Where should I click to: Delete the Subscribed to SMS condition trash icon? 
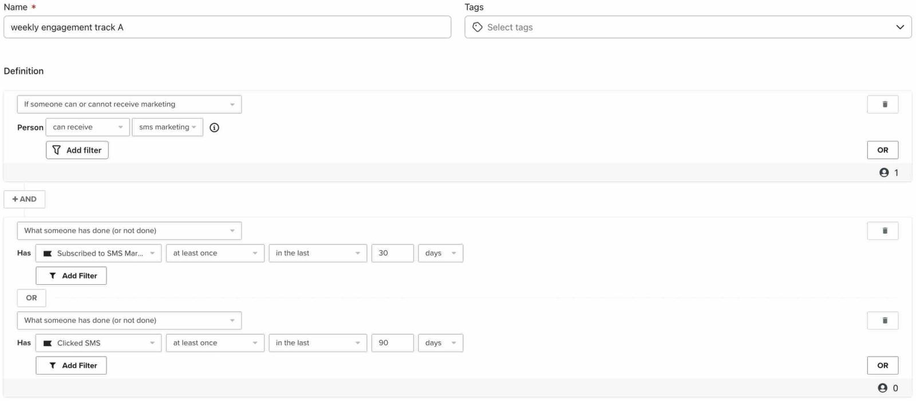882,231
